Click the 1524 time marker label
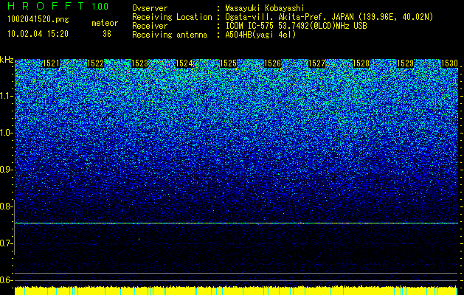This screenshot has height=295, width=464. pos(184,63)
